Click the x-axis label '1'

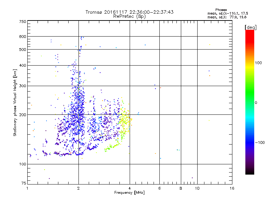[27, 188]
